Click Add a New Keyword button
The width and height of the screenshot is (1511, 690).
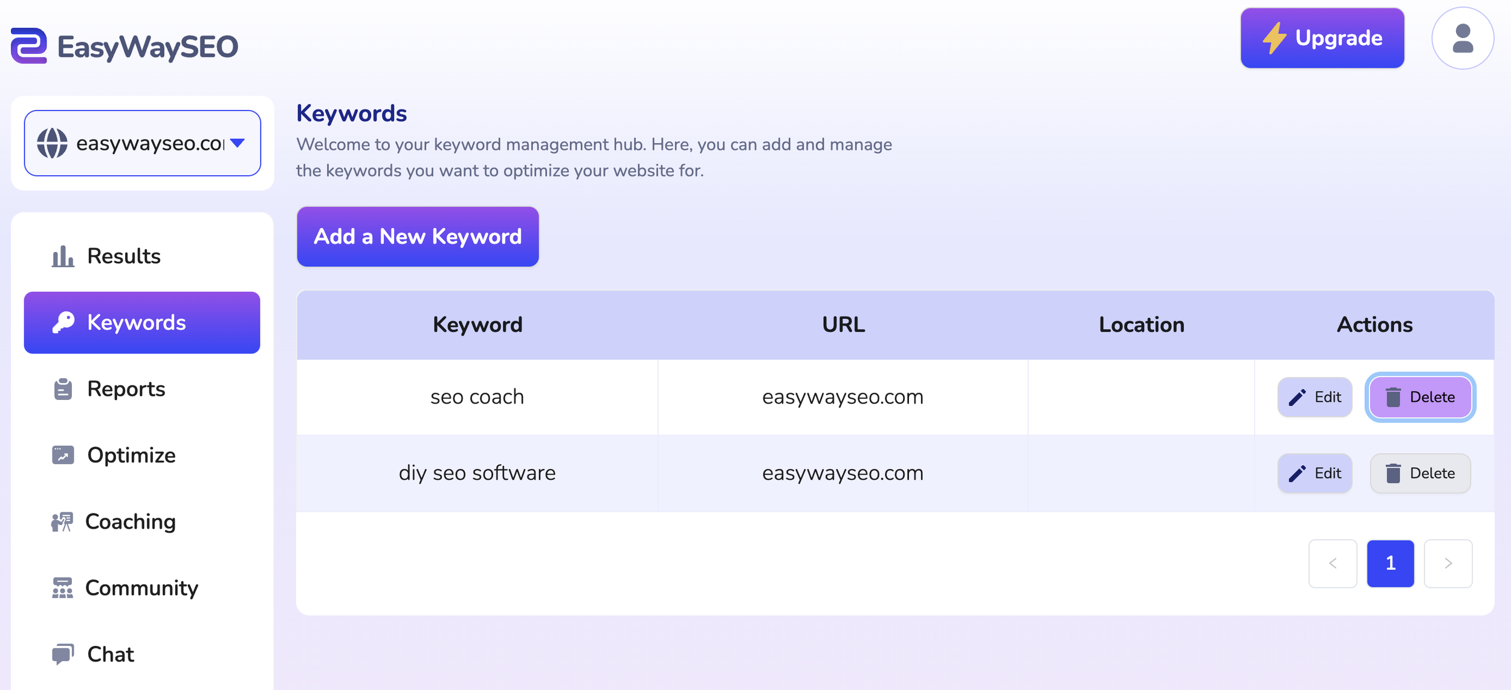[418, 236]
